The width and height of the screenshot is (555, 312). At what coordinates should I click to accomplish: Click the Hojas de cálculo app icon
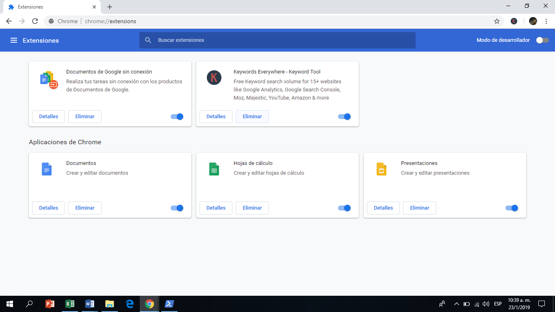pyautogui.click(x=214, y=169)
